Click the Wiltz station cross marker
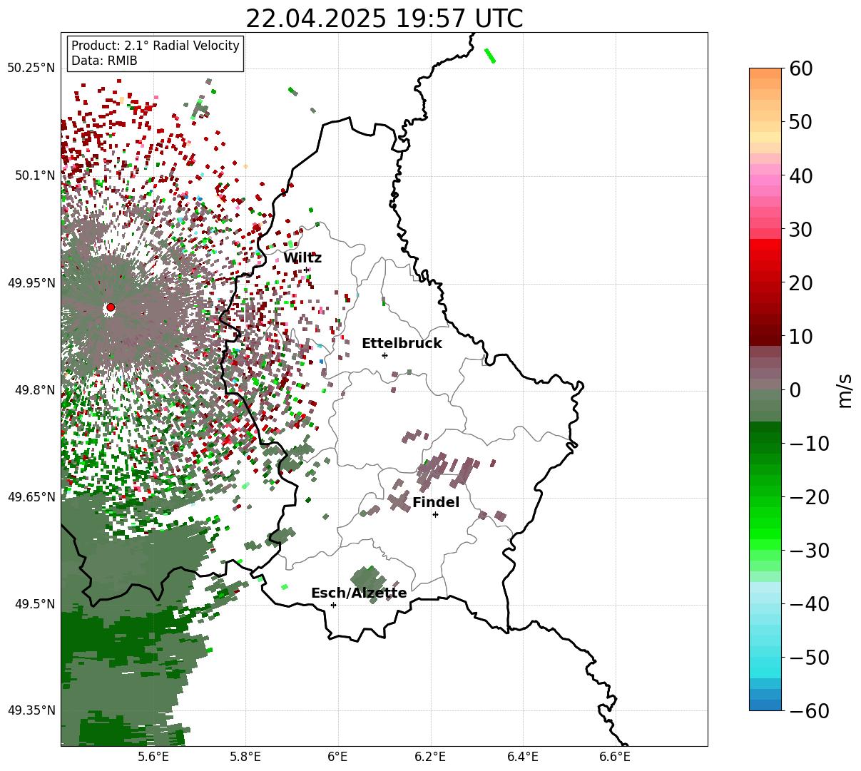Screen dimensions: 861x771 307,270
